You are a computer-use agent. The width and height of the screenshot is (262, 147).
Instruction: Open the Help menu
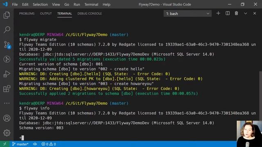pyautogui.click(x=106, y=4)
